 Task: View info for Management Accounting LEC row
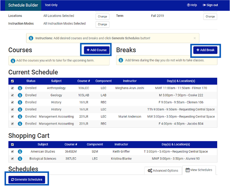(20, 117)
